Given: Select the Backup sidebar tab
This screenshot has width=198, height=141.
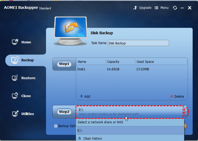Looking at the screenshot, I should [x=26, y=60].
